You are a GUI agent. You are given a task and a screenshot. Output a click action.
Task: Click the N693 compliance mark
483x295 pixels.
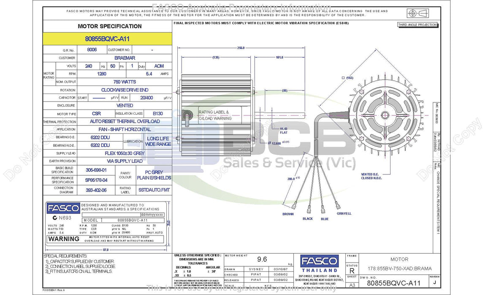(60, 217)
